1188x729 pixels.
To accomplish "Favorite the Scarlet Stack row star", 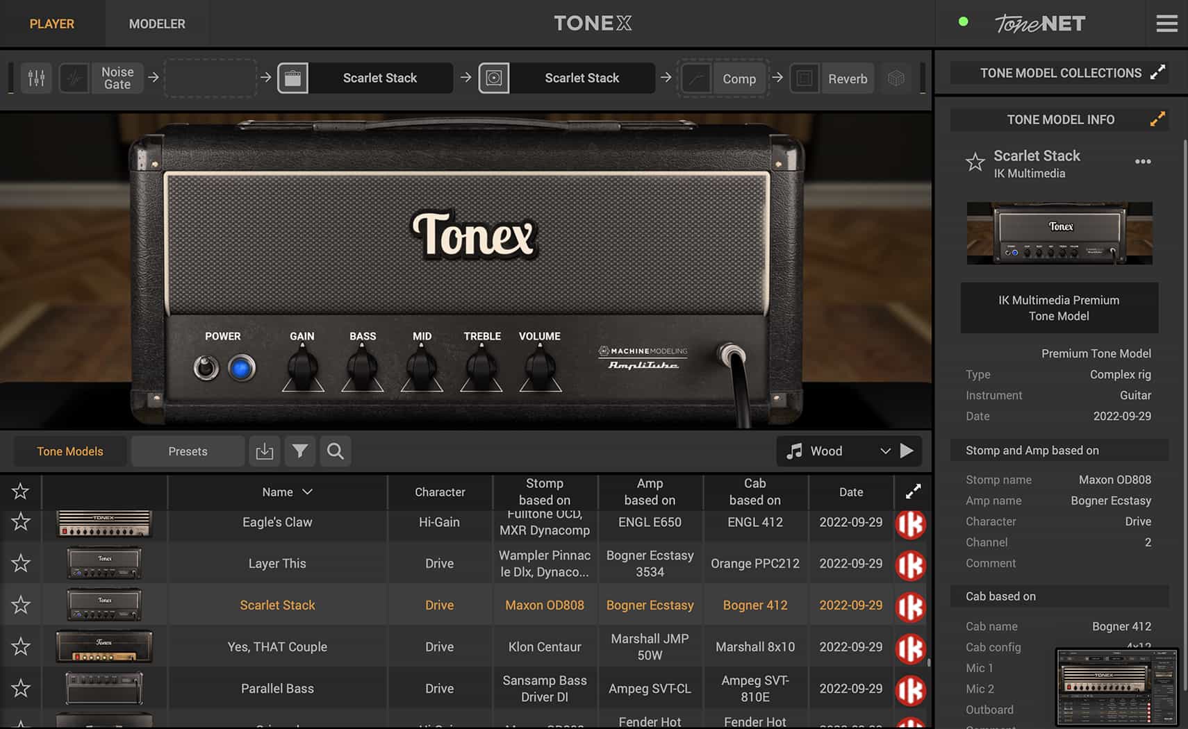I will 21,605.
